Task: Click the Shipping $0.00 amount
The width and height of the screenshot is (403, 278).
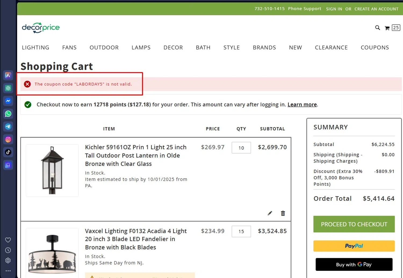Action: coord(388,155)
